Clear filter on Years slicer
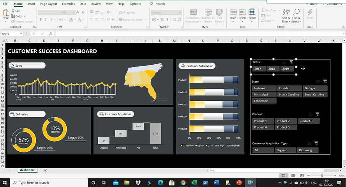This screenshot has width=346, height=187. pos(291,62)
